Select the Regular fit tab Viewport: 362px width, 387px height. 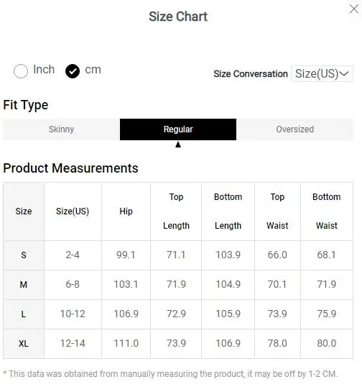click(x=178, y=129)
